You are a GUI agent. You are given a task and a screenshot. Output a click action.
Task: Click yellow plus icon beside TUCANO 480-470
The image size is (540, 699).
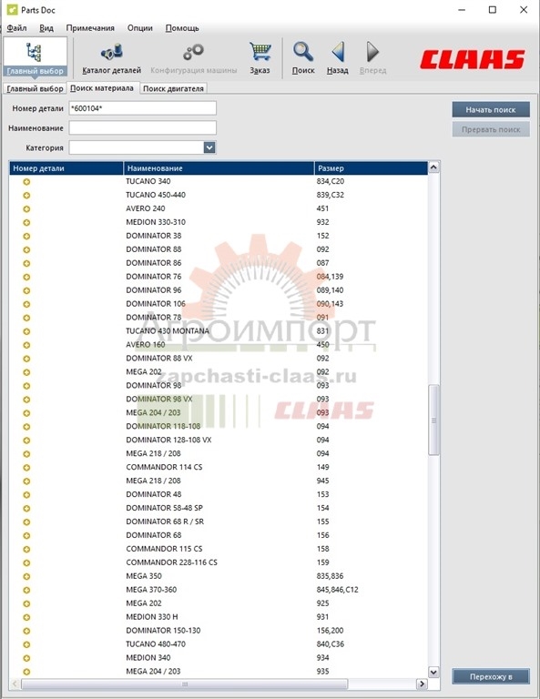point(26,644)
